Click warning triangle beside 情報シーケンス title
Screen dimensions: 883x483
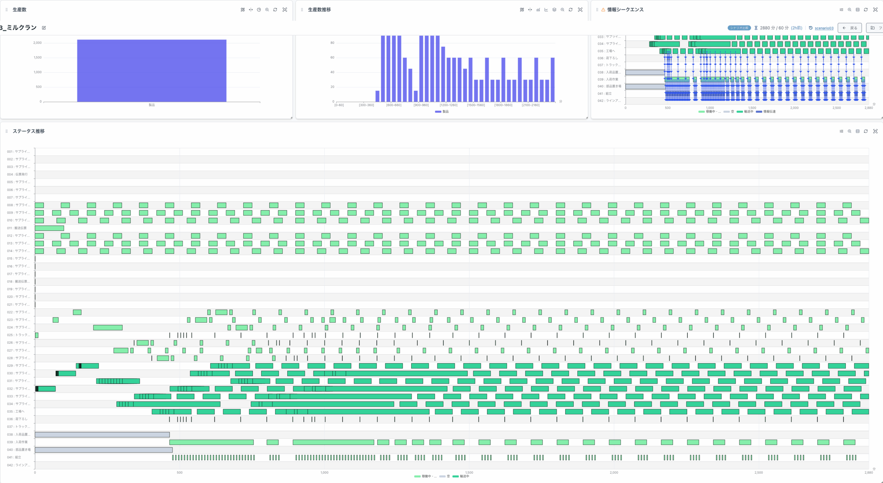click(x=603, y=10)
